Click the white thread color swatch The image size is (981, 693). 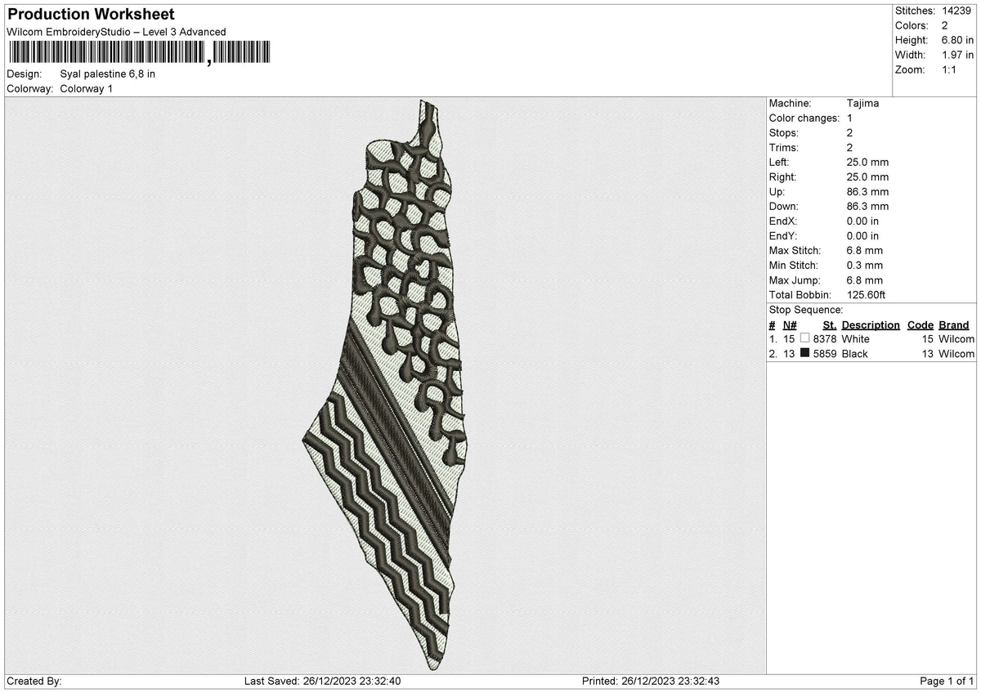pos(805,338)
